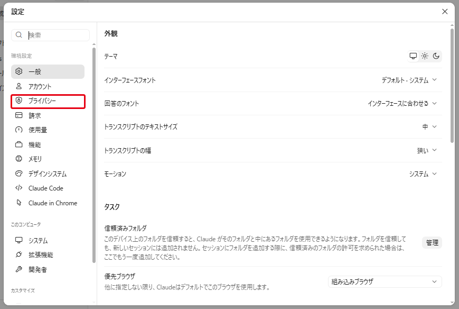
Task: Select the system theme monitor icon
Action: tap(413, 56)
